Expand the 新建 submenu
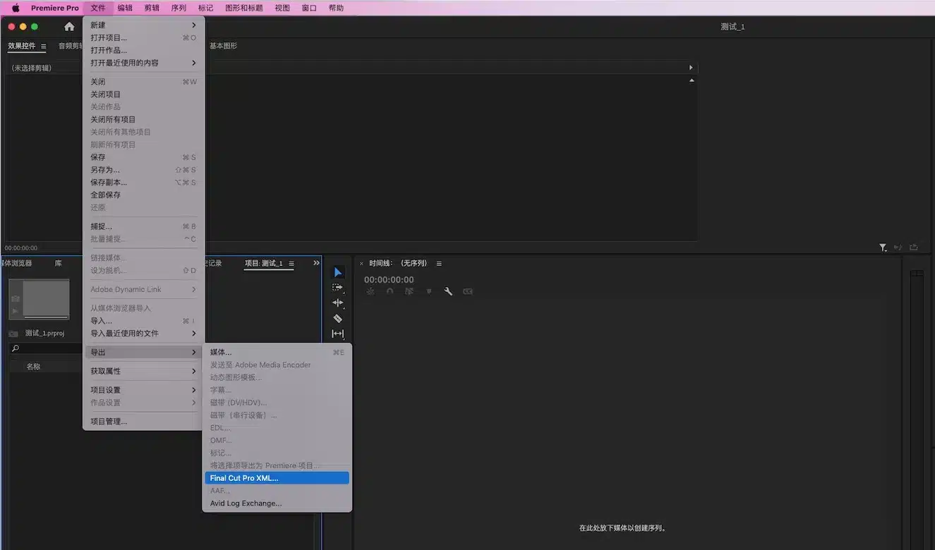The image size is (935, 550). pos(144,25)
